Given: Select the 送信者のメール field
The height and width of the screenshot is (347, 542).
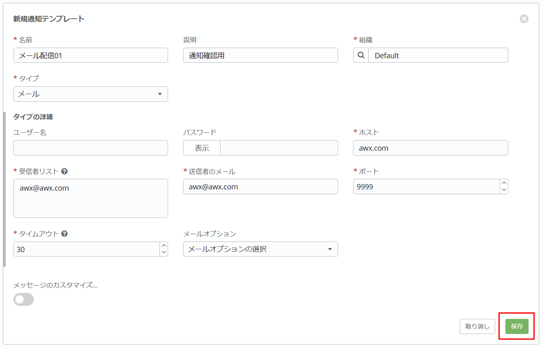Looking at the screenshot, I should tap(260, 187).
